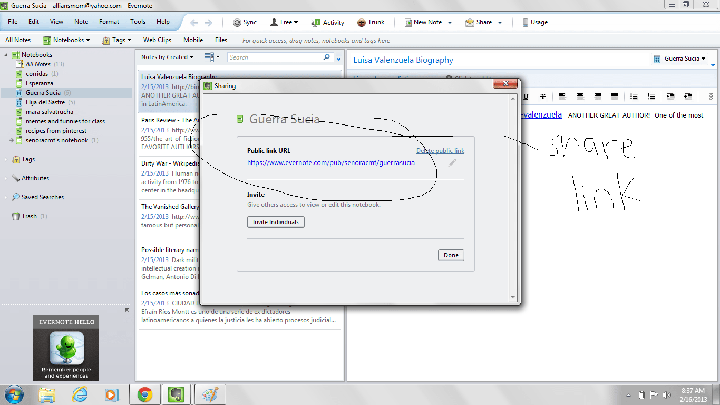
Task: Open the Share dropdown arrow
Action: click(x=500, y=23)
